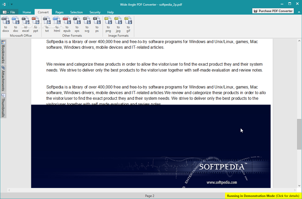
Task: Switch to the Pages tab
Action: (x=60, y=12)
